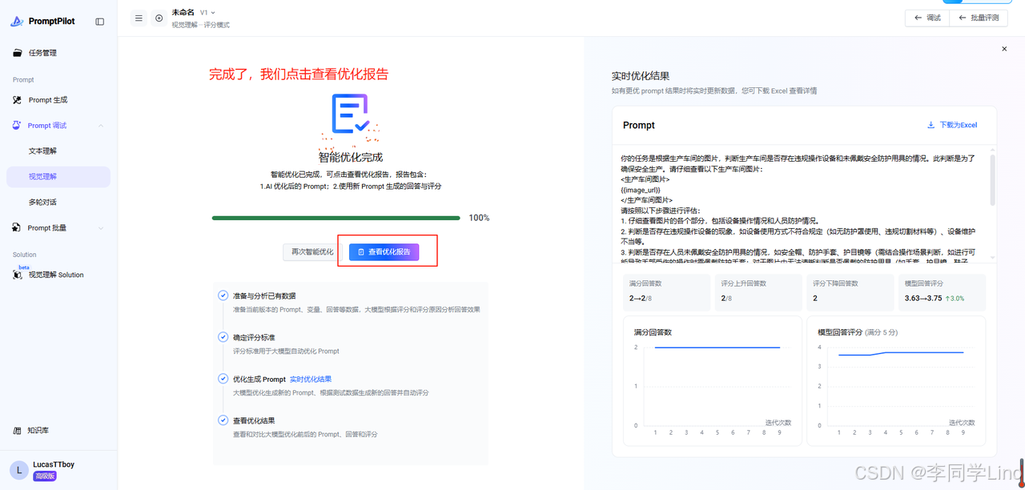The height and width of the screenshot is (490, 1025).
Task: Select 多轮对话 submenu item
Action: [42, 202]
